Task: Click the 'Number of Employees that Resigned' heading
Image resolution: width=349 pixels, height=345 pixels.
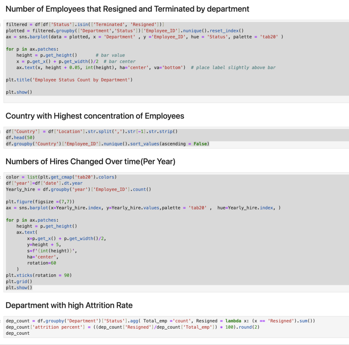Action: pyautogui.click(x=127, y=9)
